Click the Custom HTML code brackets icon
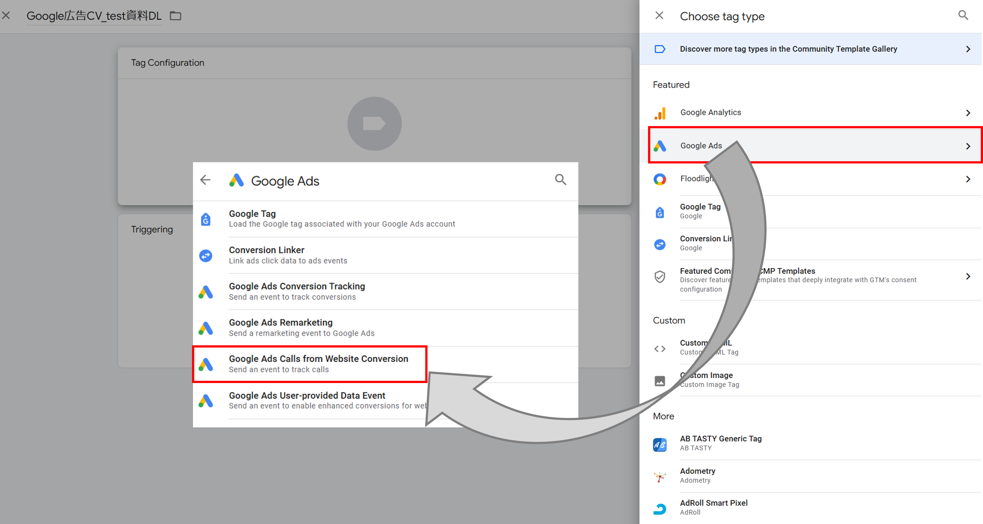983x524 pixels. pyautogui.click(x=660, y=348)
